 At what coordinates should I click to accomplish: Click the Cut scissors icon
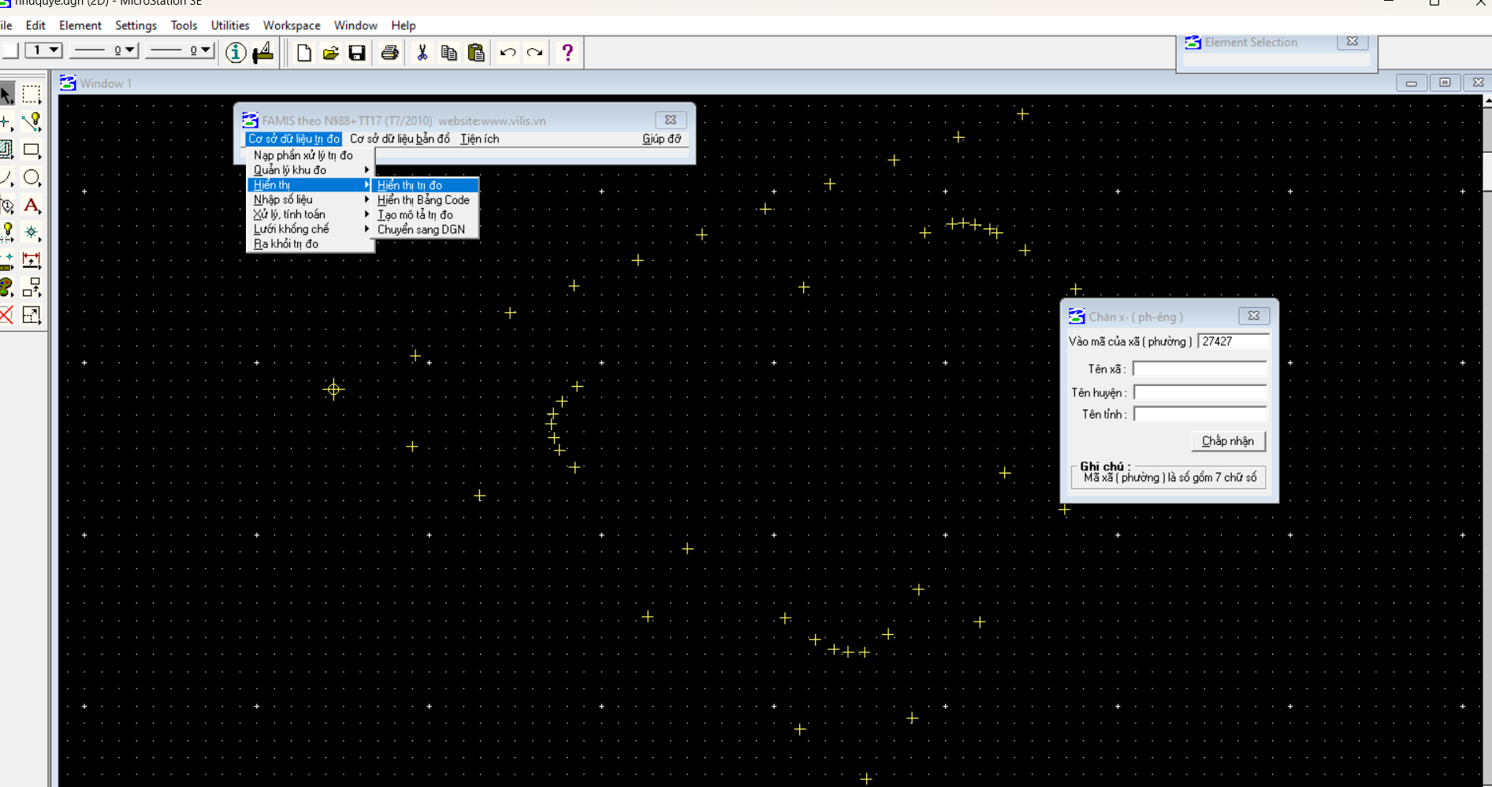[x=422, y=53]
